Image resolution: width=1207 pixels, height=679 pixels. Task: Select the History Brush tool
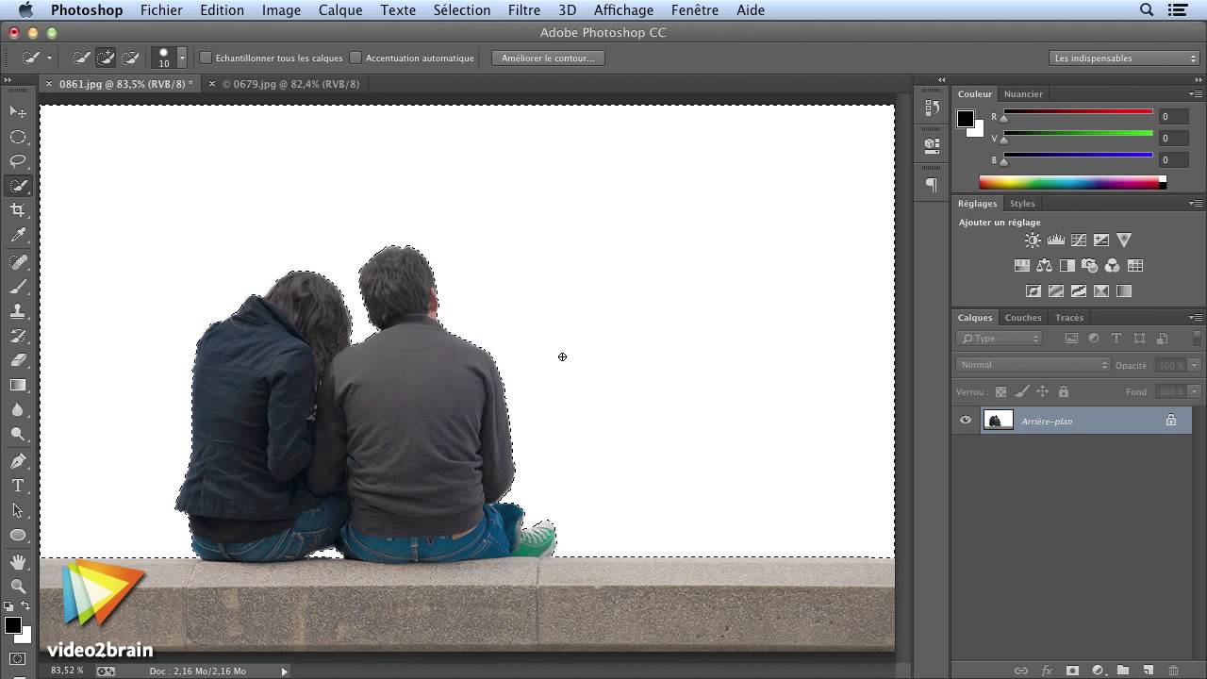coord(18,336)
